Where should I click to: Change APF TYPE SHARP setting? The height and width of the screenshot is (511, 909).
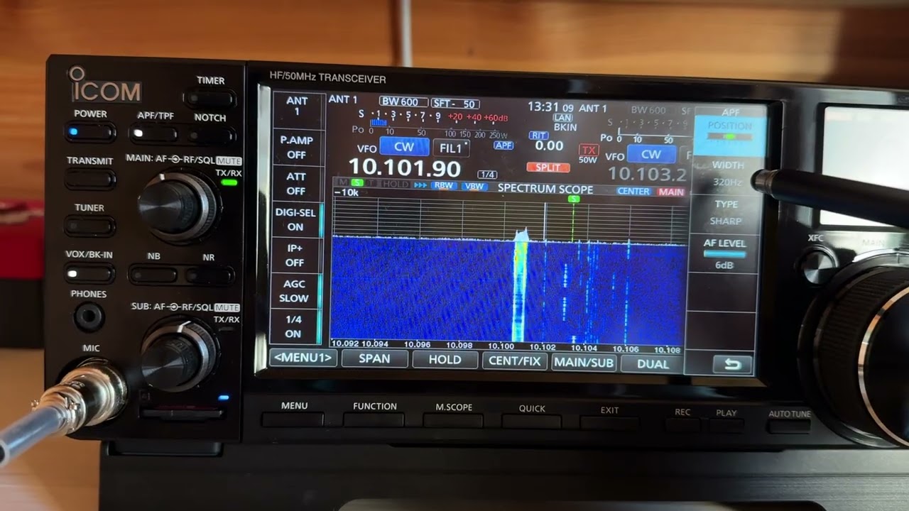pyautogui.click(x=726, y=213)
